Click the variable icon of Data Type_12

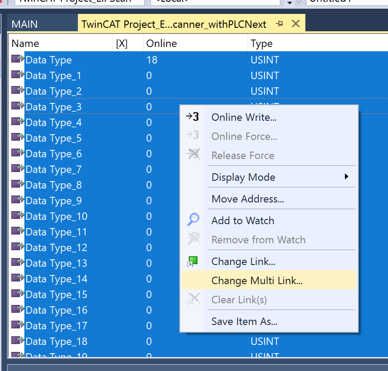tap(17, 246)
